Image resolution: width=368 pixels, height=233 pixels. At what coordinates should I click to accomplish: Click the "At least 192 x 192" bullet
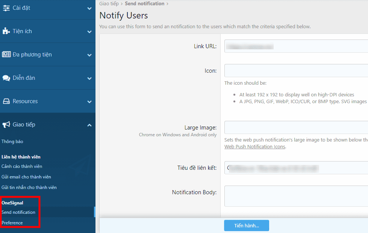297,95
